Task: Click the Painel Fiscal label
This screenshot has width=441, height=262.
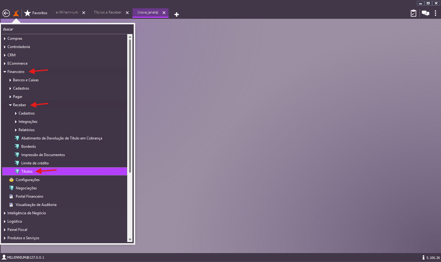Action: pos(17,230)
